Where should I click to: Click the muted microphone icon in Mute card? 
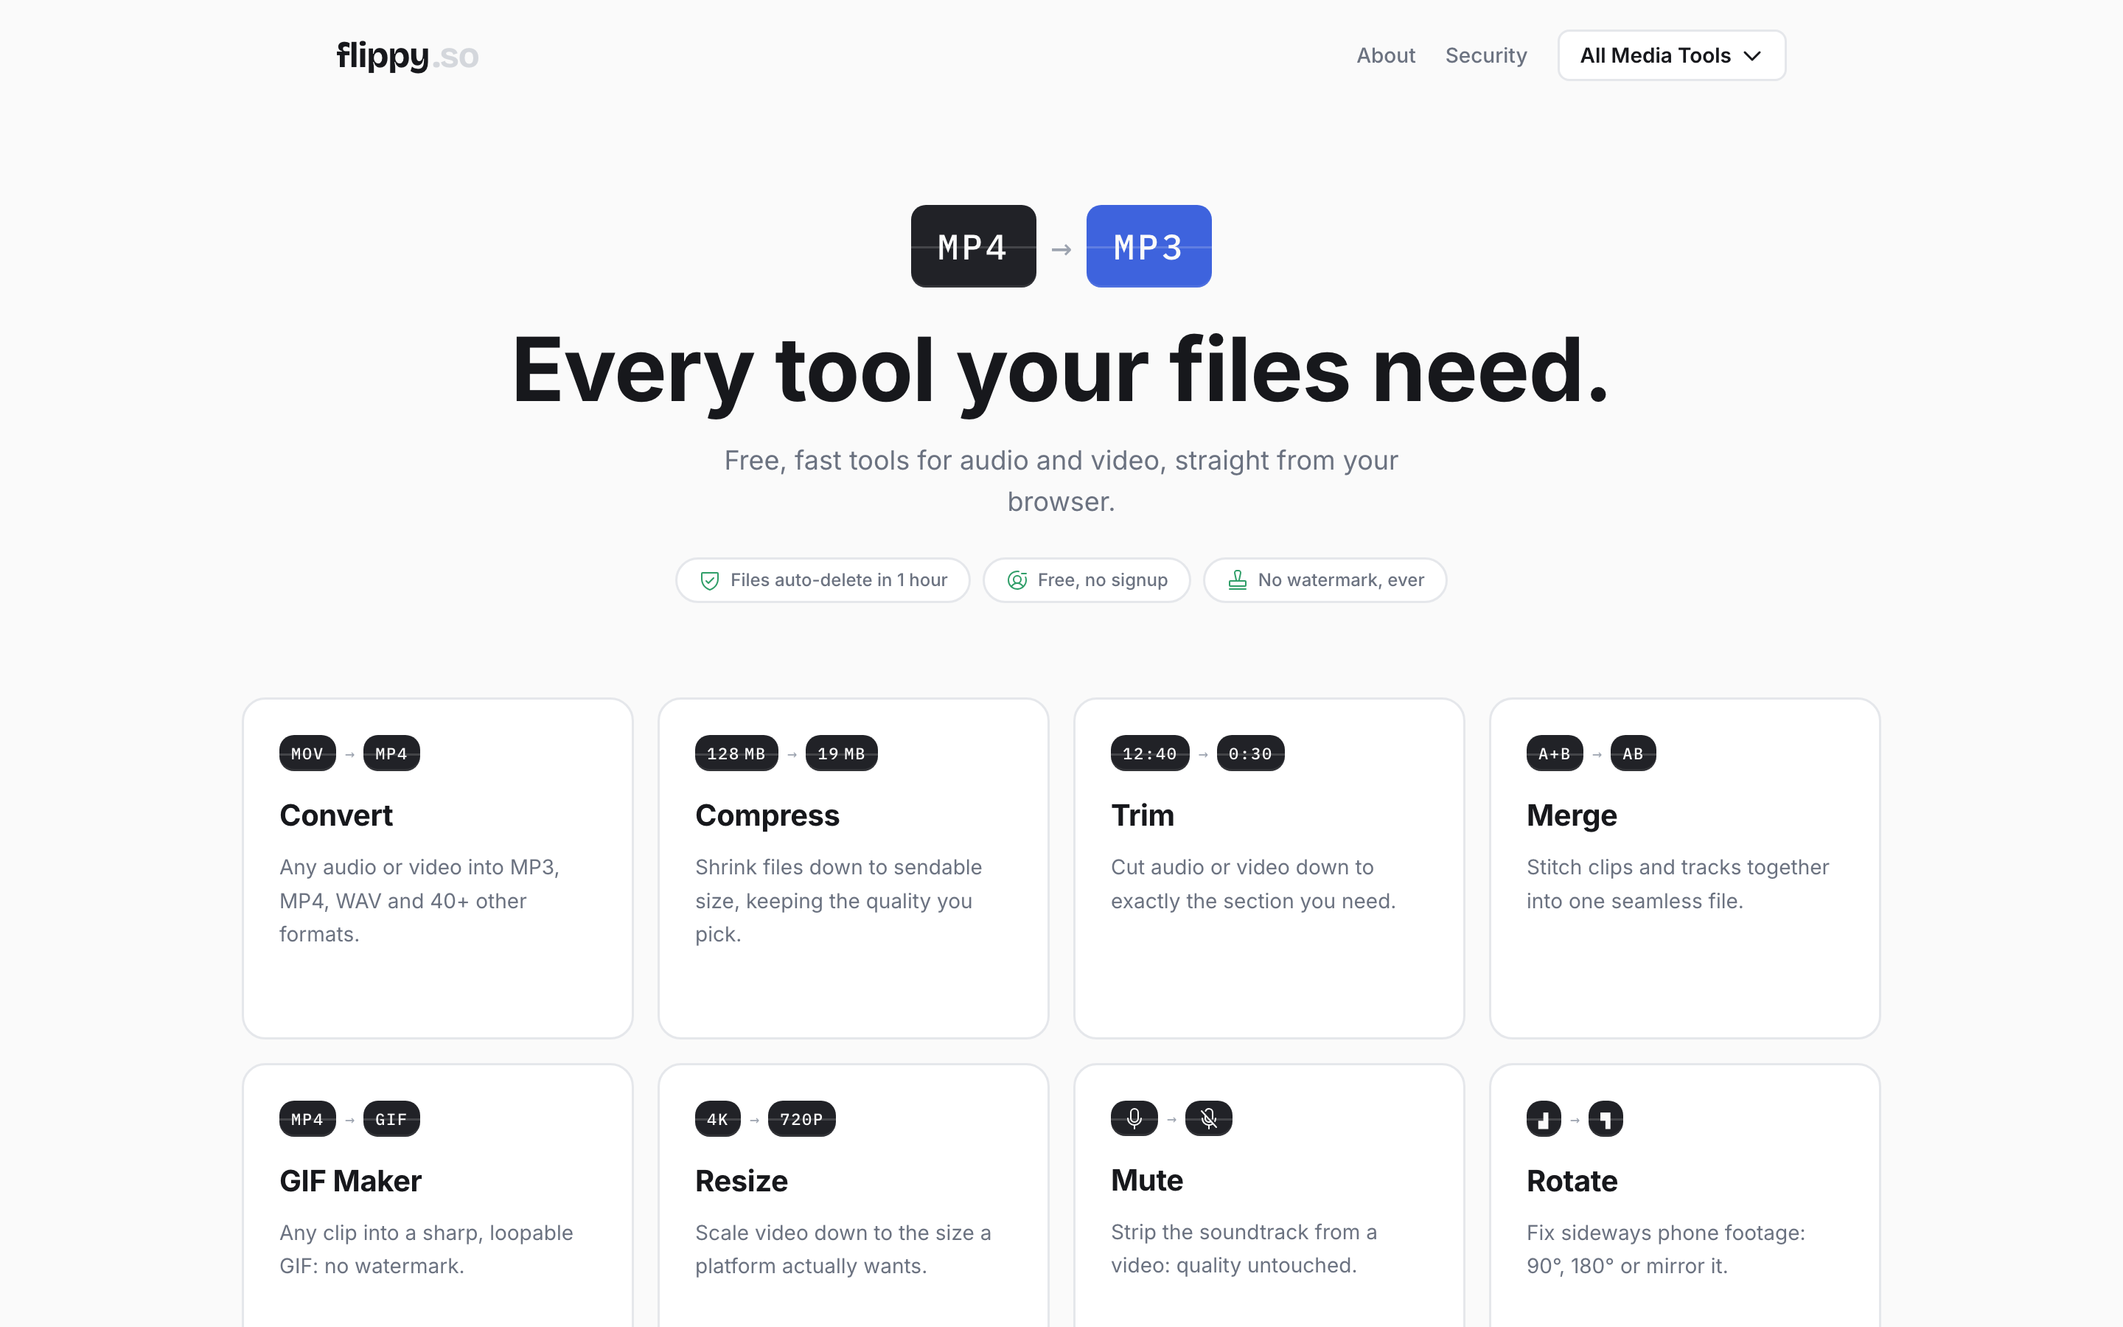pyautogui.click(x=1209, y=1118)
